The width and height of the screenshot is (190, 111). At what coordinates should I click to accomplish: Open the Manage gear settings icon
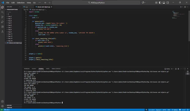click(2, 106)
